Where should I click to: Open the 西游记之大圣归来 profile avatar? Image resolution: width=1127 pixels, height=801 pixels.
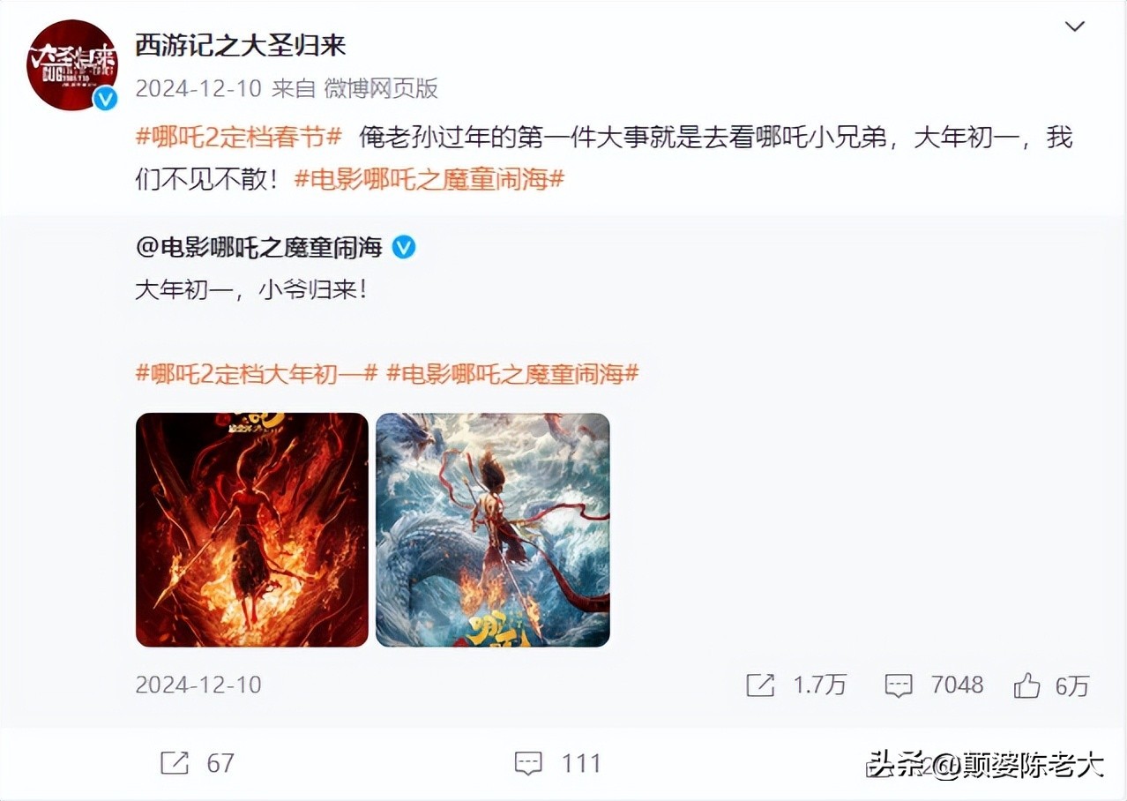[x=71, y=64]
